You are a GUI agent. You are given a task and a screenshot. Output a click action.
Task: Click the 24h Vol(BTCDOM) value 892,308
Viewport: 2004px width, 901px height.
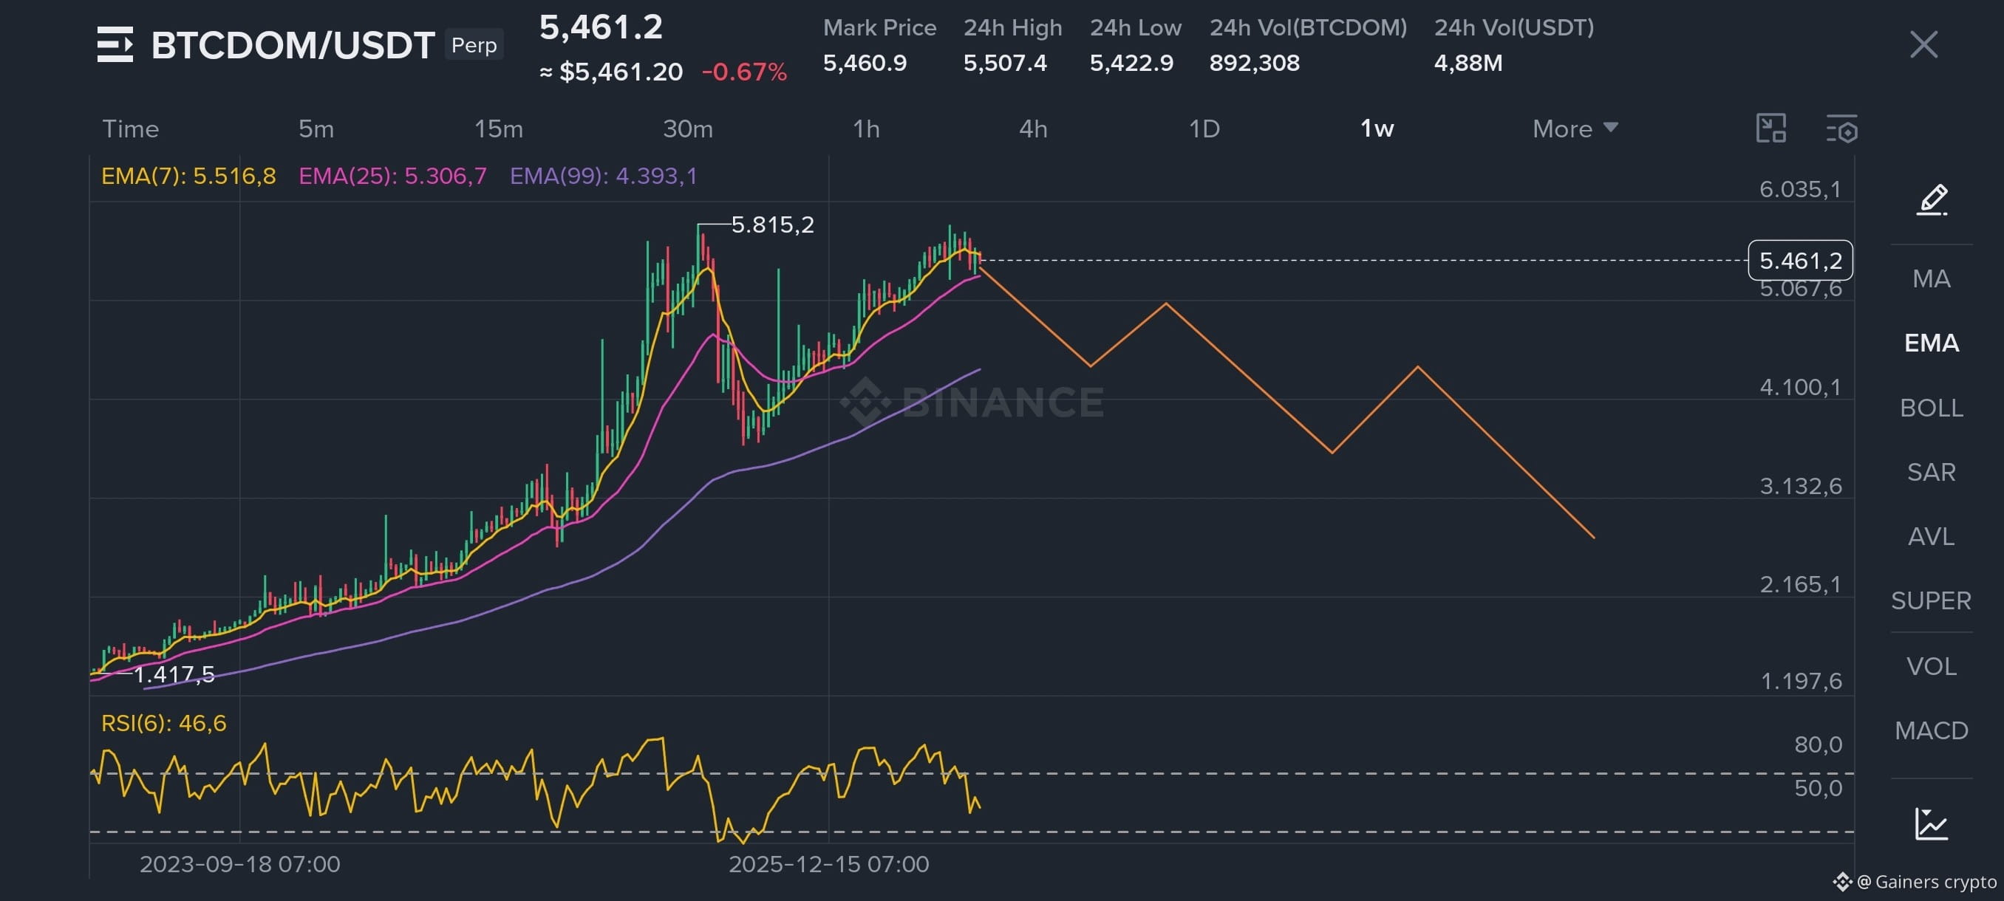click(x=1254, y=62)
